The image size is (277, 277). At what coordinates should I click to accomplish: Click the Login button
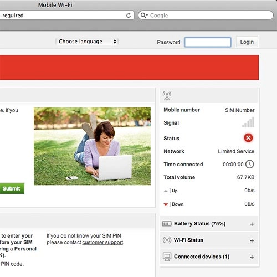point(247,42)
